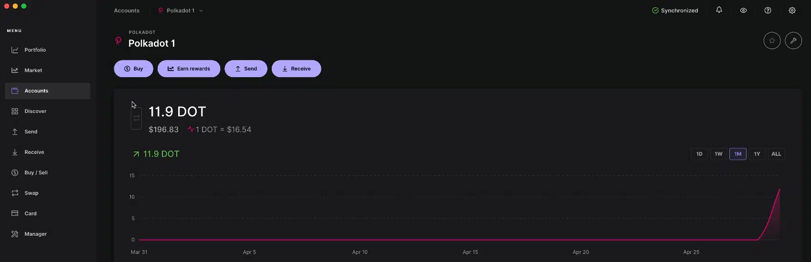Click the purple Buy button
811x262 pixels.
pos(133,69)
